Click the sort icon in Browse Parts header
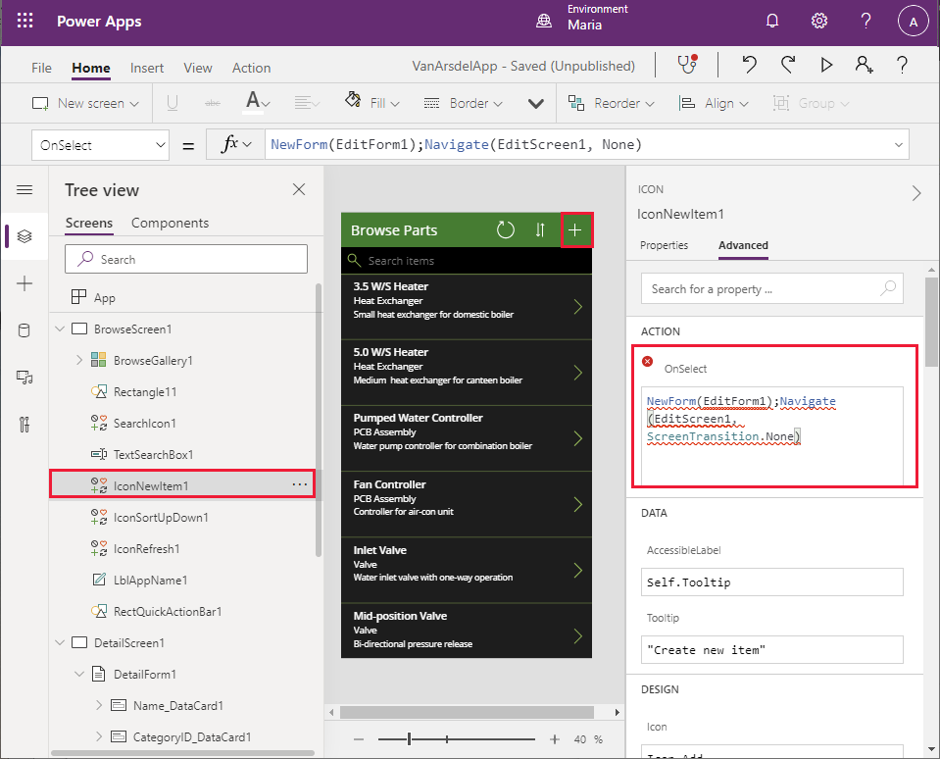Screen dimensions: 940x759 point(539,230)
